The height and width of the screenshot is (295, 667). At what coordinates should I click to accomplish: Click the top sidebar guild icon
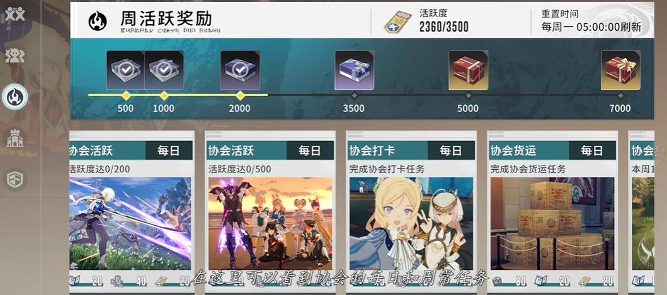15,14
